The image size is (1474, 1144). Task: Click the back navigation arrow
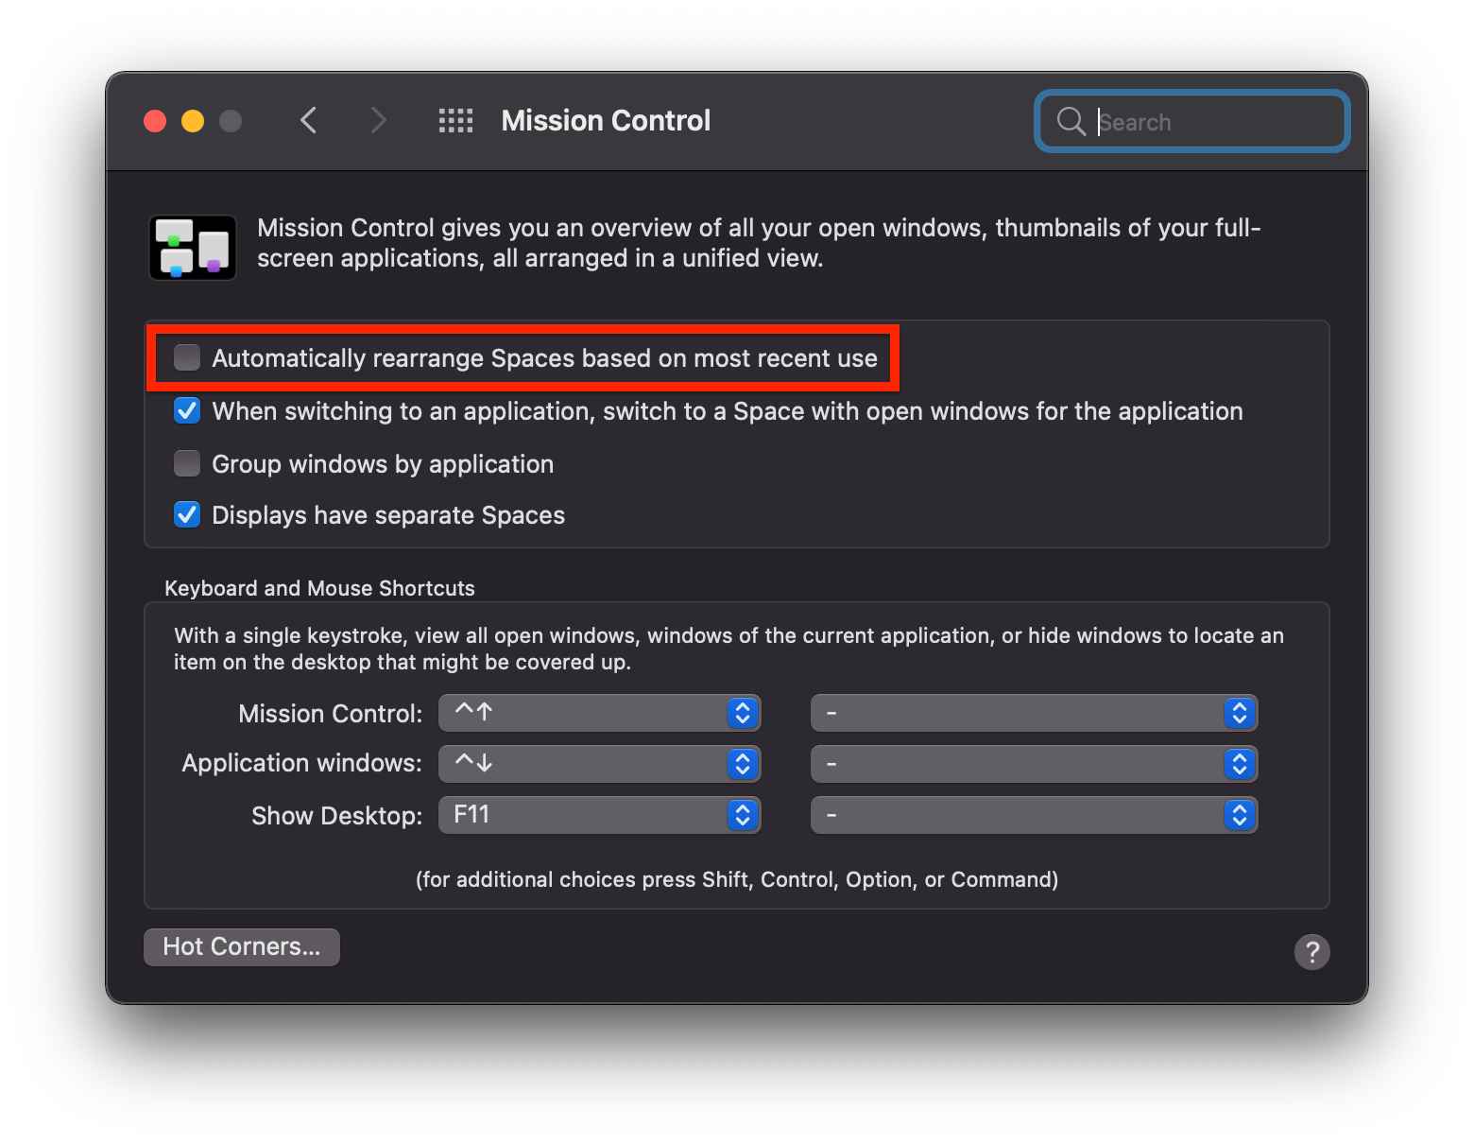308,120
